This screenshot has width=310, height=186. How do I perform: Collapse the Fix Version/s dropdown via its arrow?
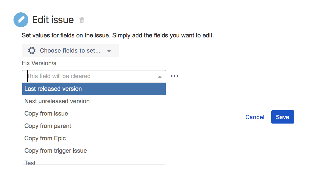[x=160, y=76]
